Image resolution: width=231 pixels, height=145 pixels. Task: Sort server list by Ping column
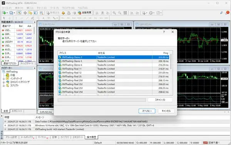[161, 53]
